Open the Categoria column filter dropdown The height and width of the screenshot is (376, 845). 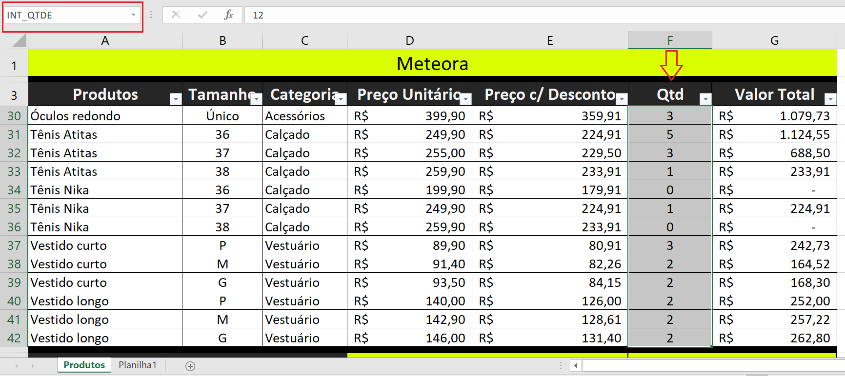341,99
